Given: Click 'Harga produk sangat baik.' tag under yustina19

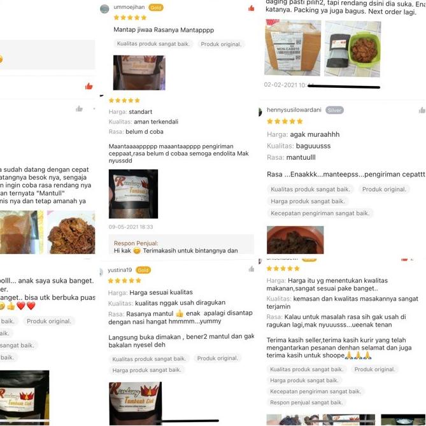Looking at the screenshot, I should point(146,370).
